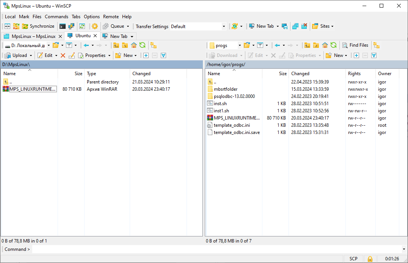Open the New Tab tab
This screenshot has height=263, width=408.
[x=118, y=36]
